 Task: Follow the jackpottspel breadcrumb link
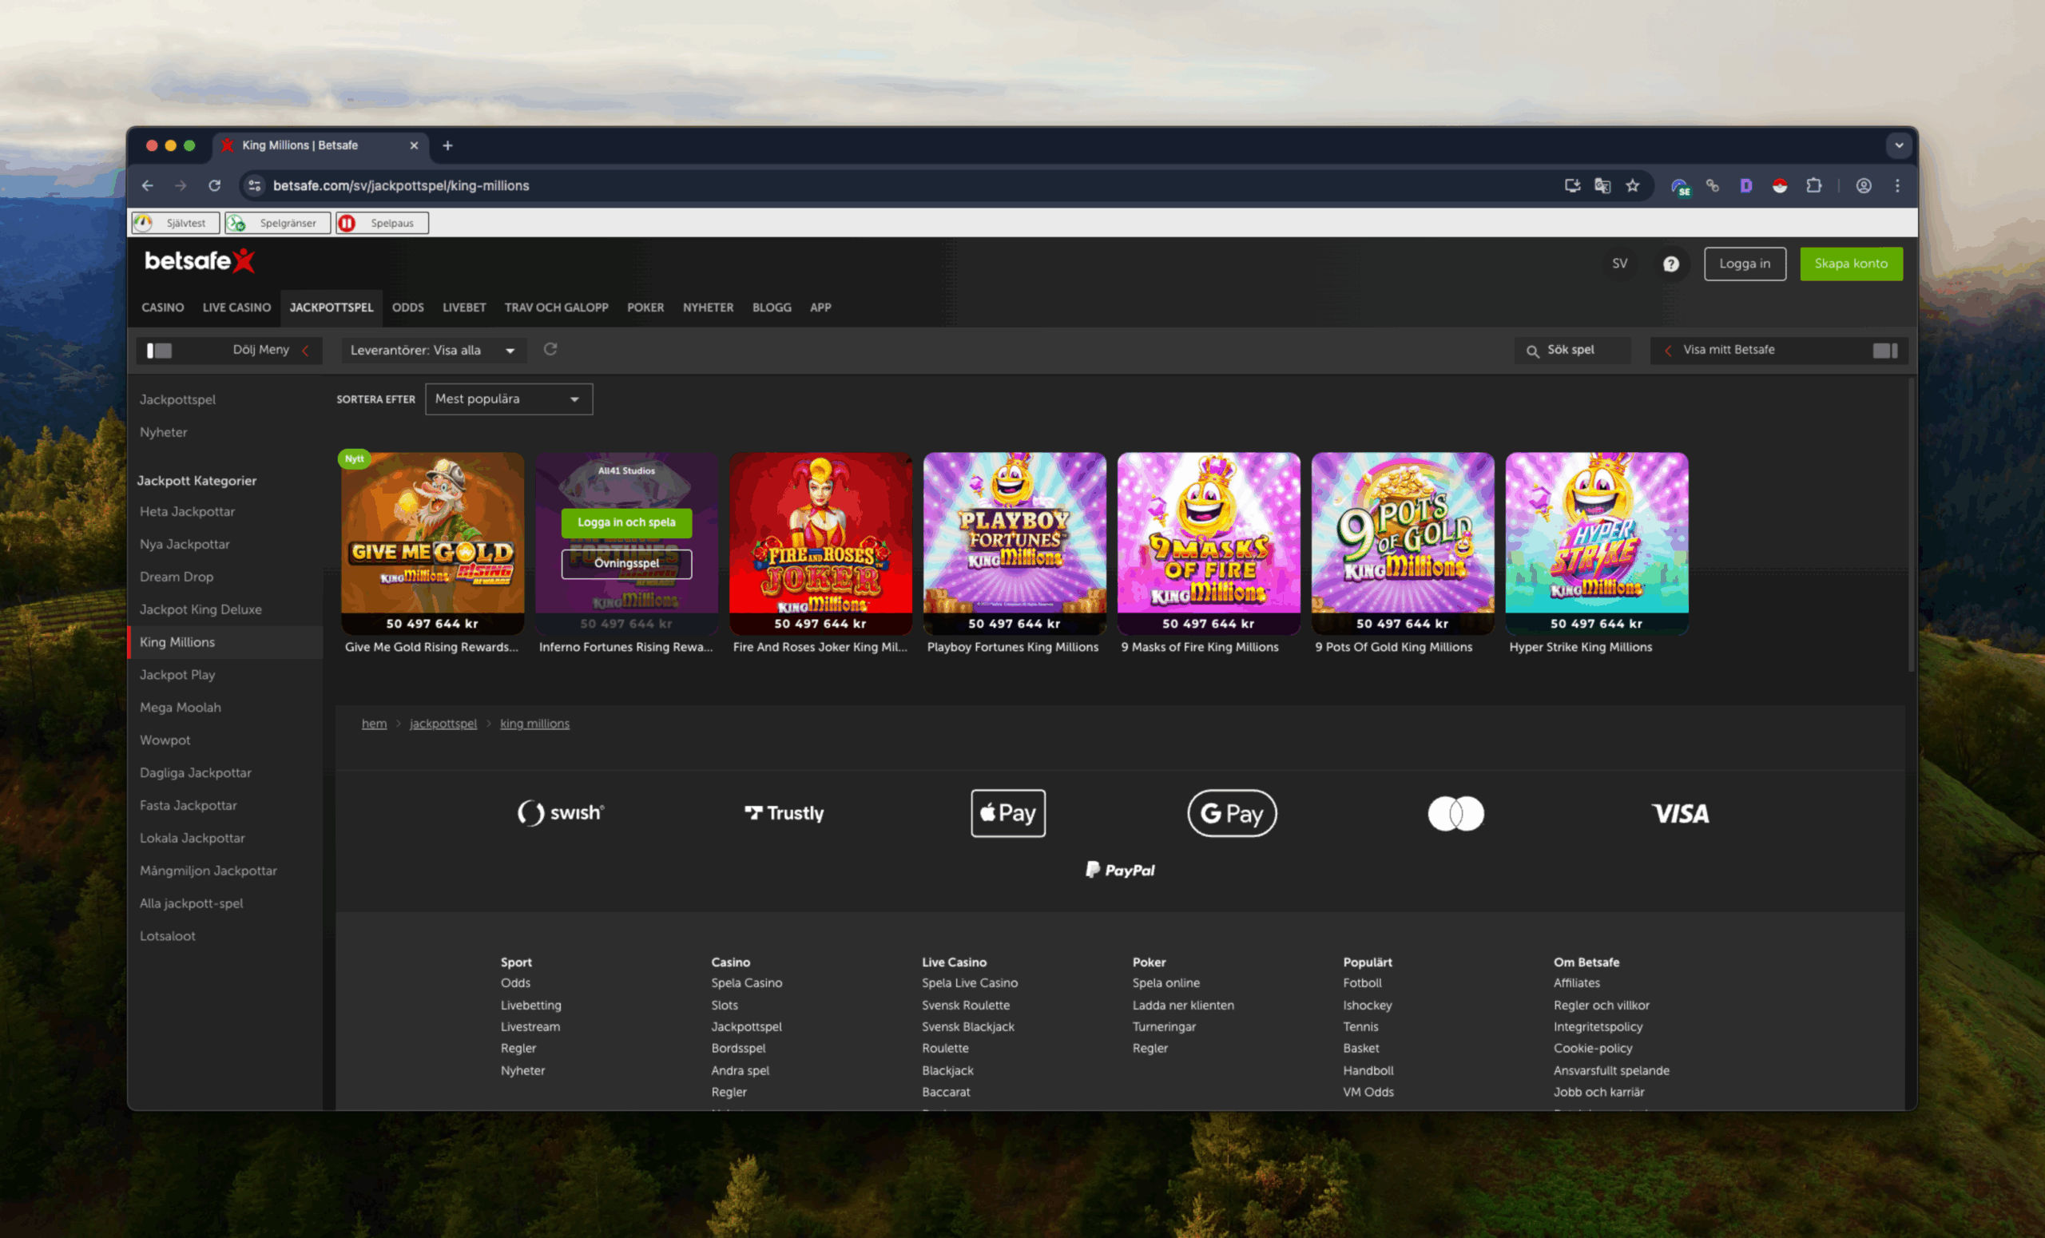443,724
